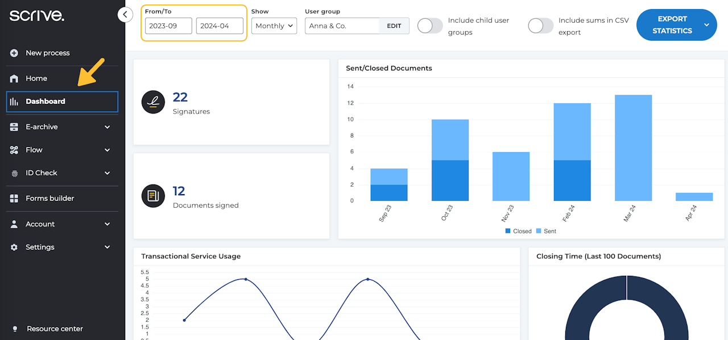Image resolution: width=728 pixels, height=340 pixels.
Task: Click the Flow icon in sidebar
Action: pos(14,150)
